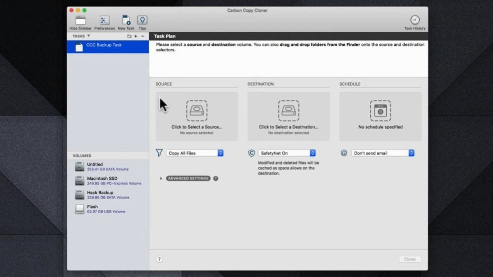Click 'No destination selected' text
Viewport: 493px width, 277px height.
click(288, 133)
